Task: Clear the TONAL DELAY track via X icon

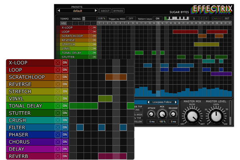Action: tap(58, 106)
